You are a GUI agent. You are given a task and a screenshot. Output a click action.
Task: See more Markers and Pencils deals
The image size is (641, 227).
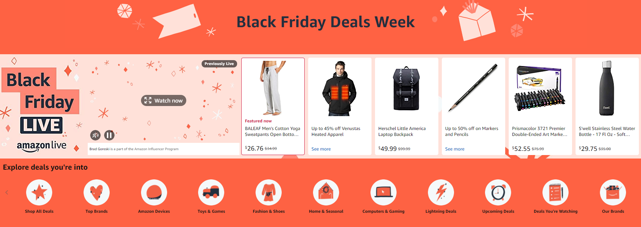(x=454, y=149)
